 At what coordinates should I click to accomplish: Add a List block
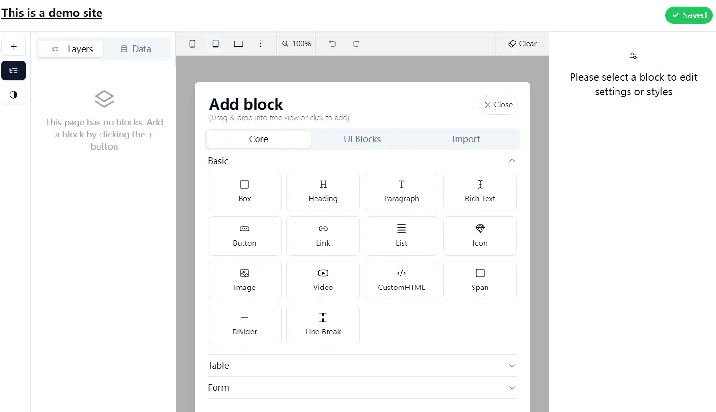click(401, 236)
